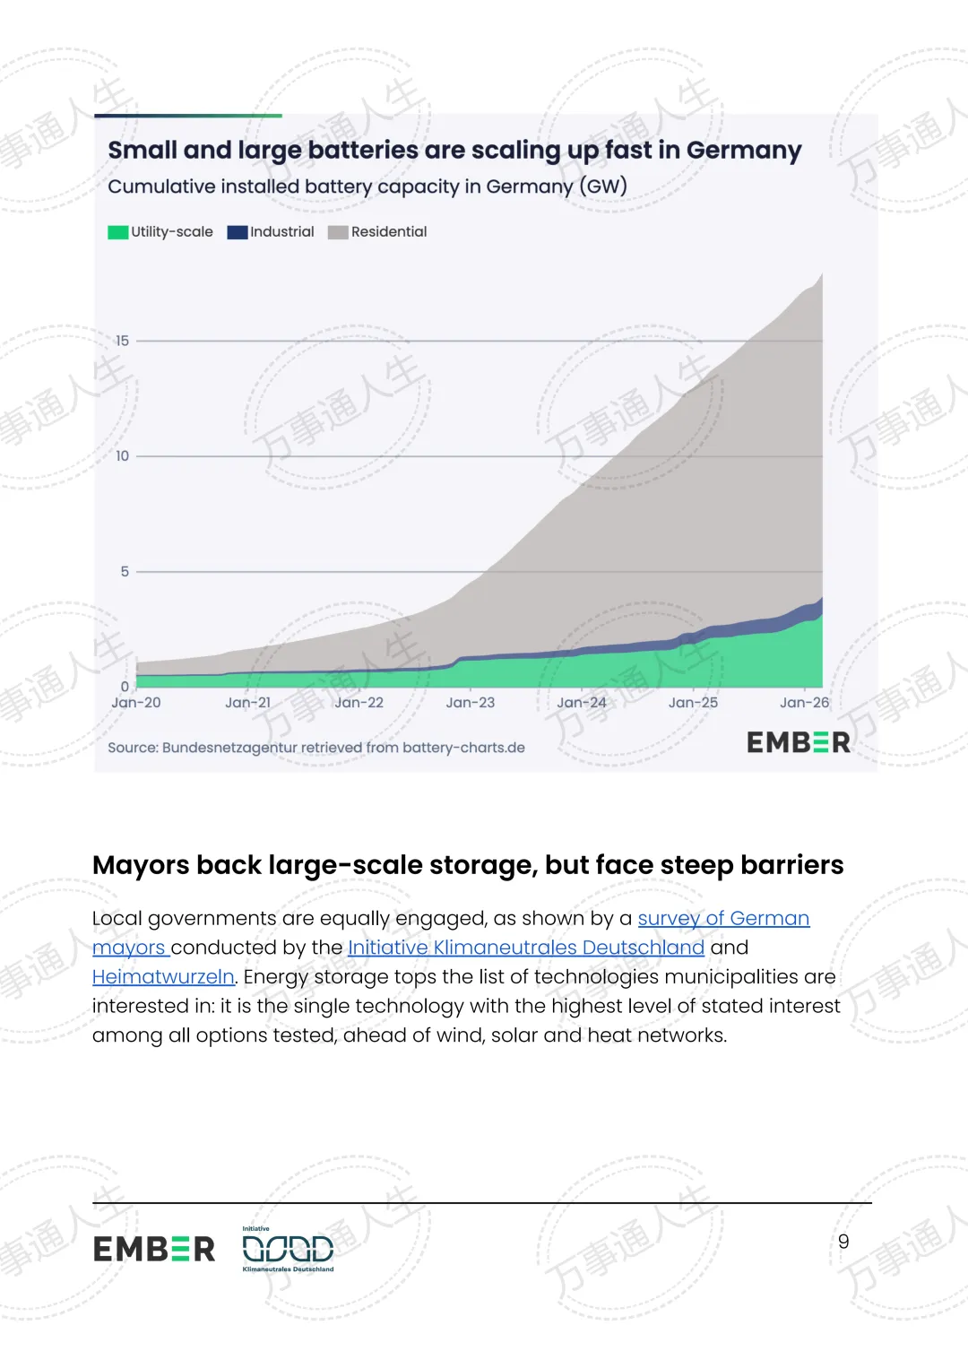The width and height of the screenshot is (968, 1368).
Task: Click the EMBER logo in the chart
Action: (799, 742)
